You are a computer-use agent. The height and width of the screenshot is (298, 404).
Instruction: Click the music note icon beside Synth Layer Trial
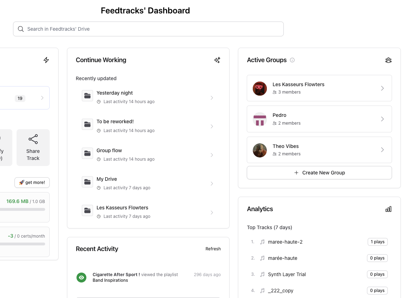262,274
